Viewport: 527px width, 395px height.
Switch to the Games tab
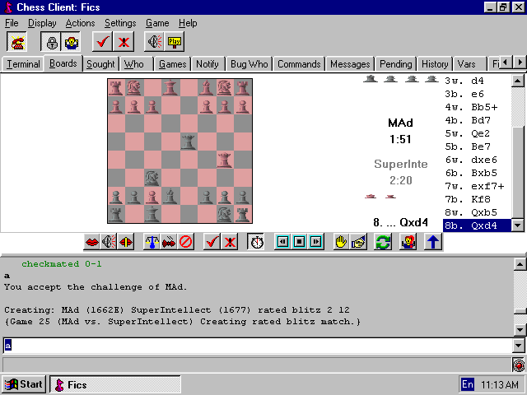[x=172, y=64]
